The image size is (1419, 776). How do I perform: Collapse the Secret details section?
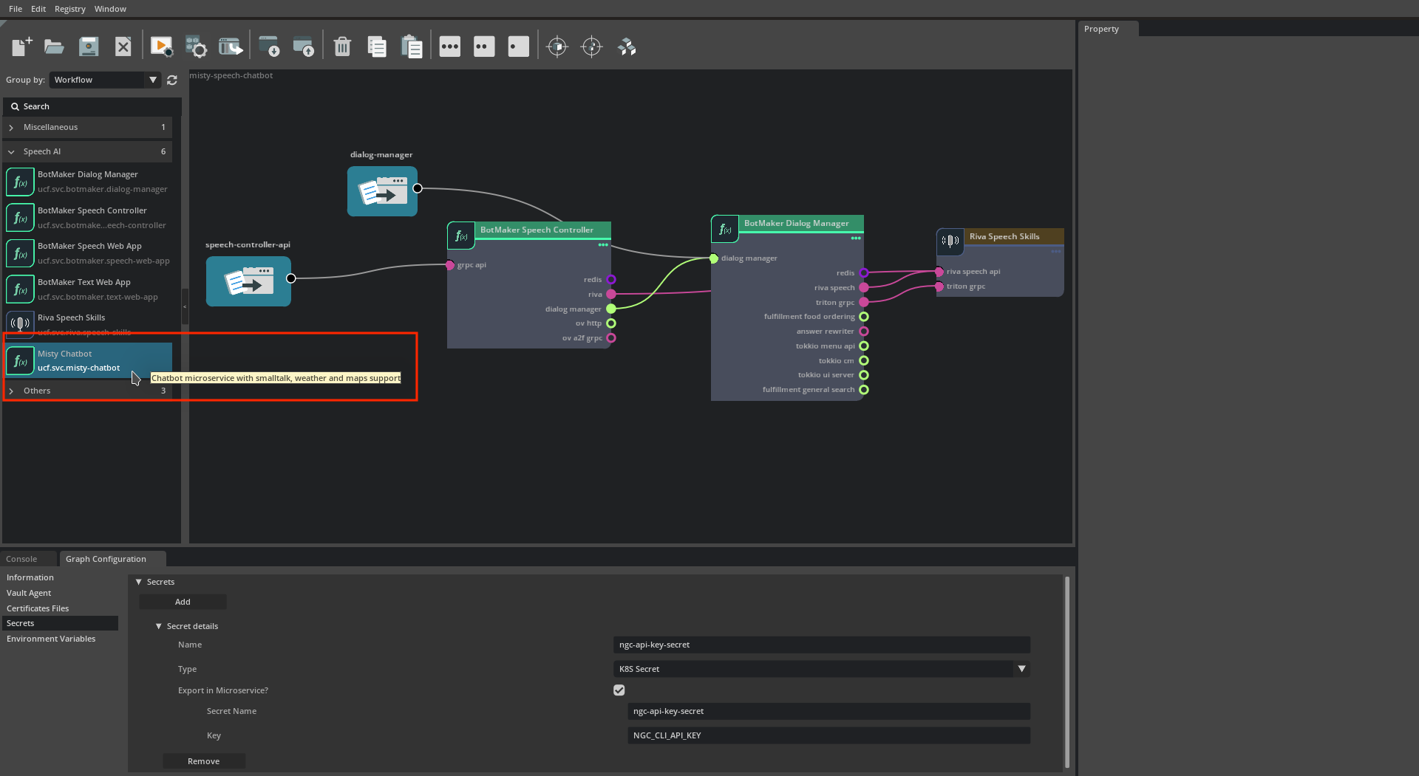[x=158, y=626]
